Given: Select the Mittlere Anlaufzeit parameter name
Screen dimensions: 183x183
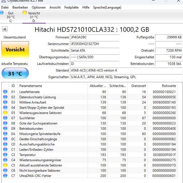Looking at the screenshot, I should click(33, 102).
